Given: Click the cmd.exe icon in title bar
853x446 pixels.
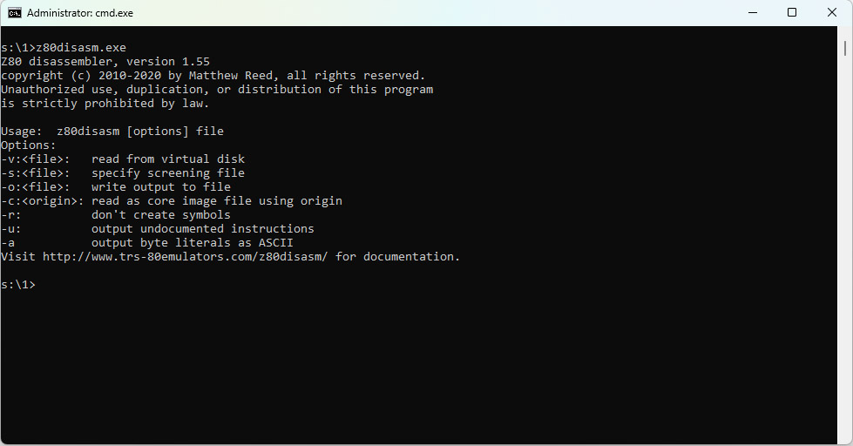Looking at the screenshot, I should (15, 13).
